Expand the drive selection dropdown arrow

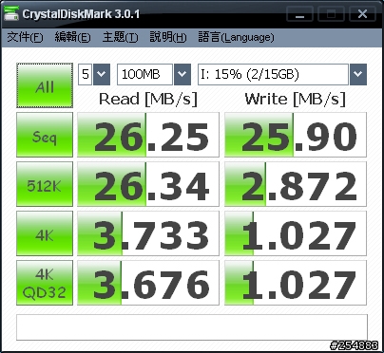point(358,74)
